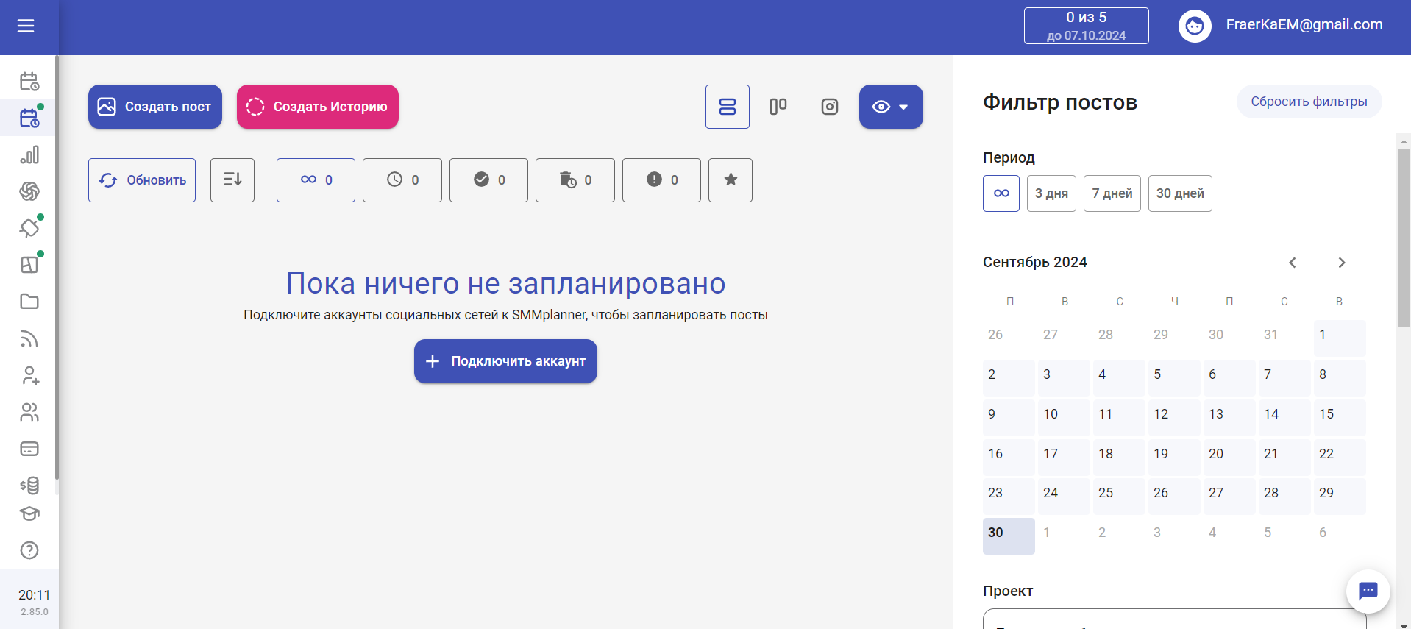1411x629 pixels.
Task: Open the add user icon in sidebar
Action: click(29, 375)
